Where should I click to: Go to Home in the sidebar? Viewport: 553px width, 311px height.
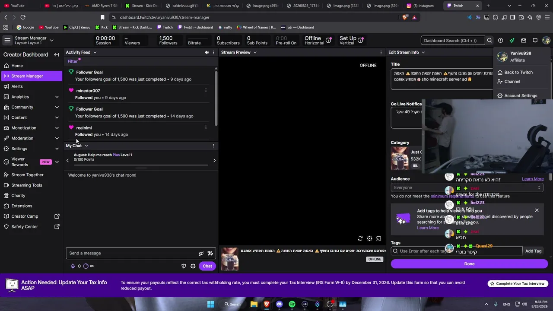tap(31, 66)
